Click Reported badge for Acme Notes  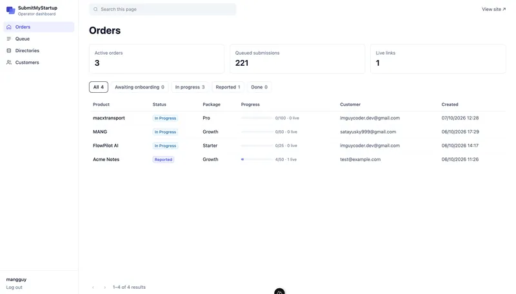[163, 159]
